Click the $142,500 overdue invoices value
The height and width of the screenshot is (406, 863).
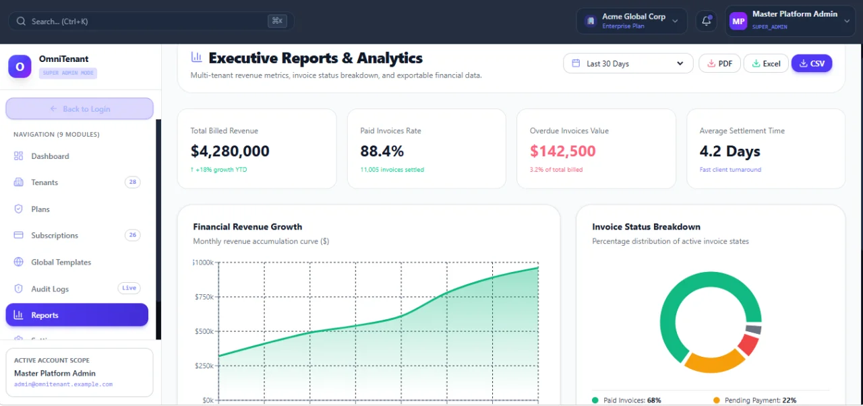[x=563, y=151]
